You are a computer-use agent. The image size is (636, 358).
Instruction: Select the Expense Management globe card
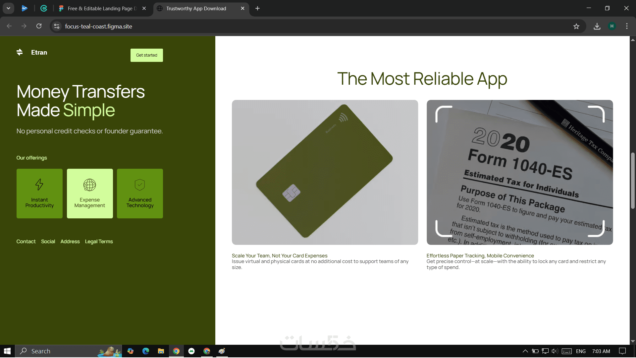pos(90,194)
